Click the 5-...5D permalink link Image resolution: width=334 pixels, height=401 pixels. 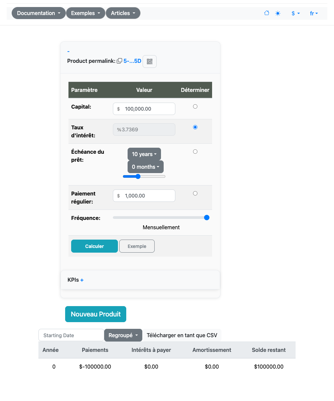click(x=132, y=61)
